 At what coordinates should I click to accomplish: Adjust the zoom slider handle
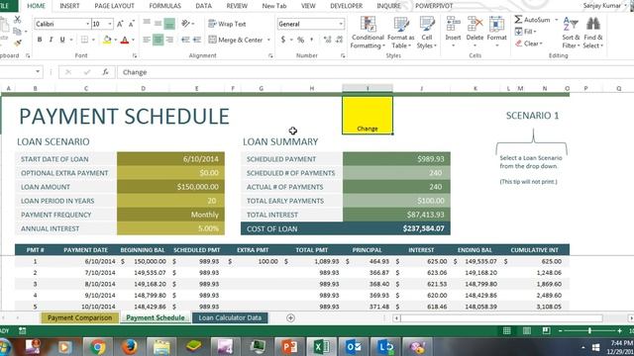click(589, 331)
